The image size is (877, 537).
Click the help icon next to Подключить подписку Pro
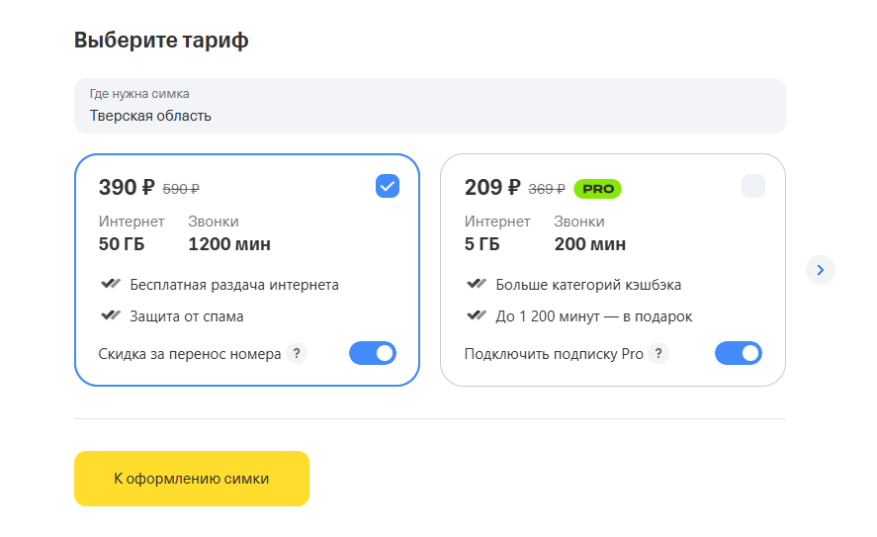coord(658,353)
